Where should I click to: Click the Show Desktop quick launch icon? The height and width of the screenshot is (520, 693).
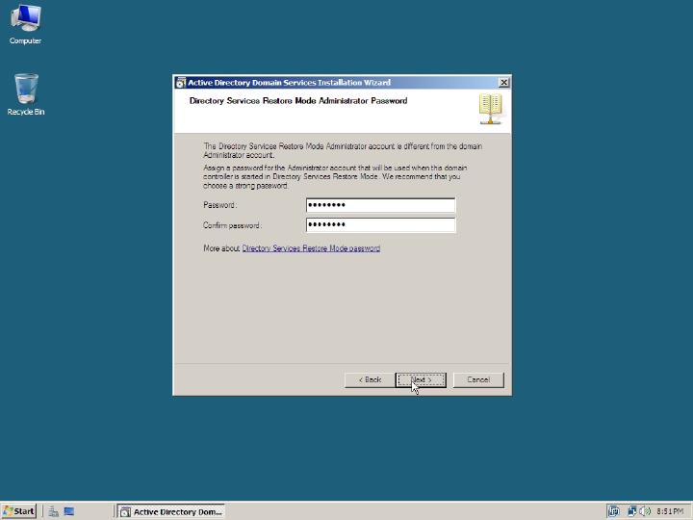[x=69, y=511]
